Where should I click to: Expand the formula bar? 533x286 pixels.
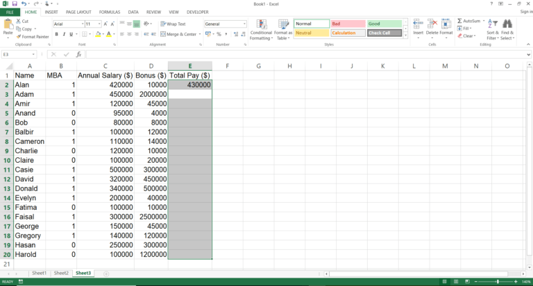[x=529, y=54]
